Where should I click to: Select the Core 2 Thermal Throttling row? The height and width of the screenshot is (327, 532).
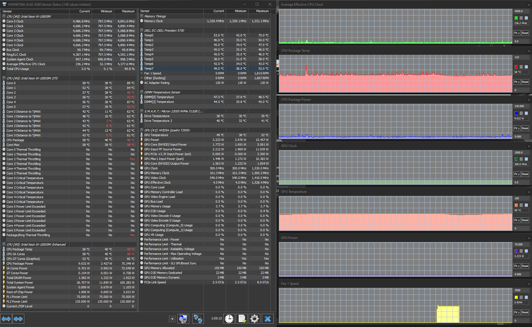click(69, 159)
